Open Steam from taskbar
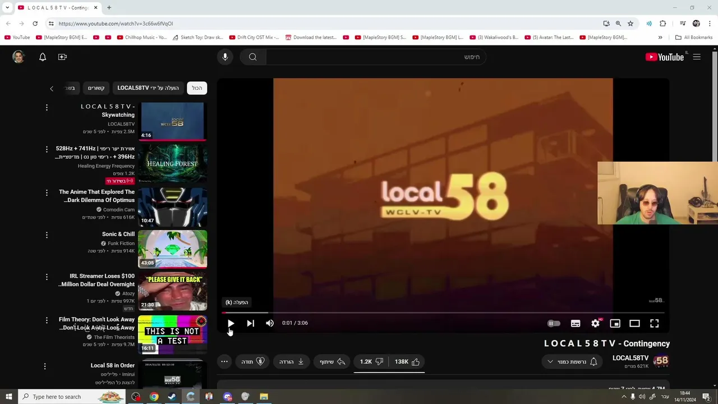Viewport: 718px width, 404px height. [x=172, y=397]
